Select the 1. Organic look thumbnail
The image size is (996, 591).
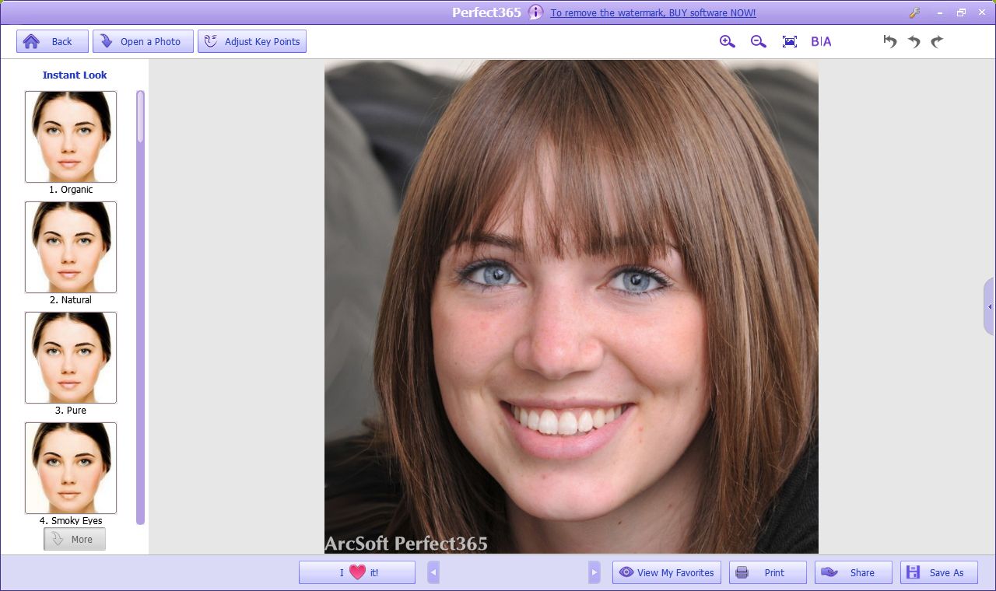point(71,137)
